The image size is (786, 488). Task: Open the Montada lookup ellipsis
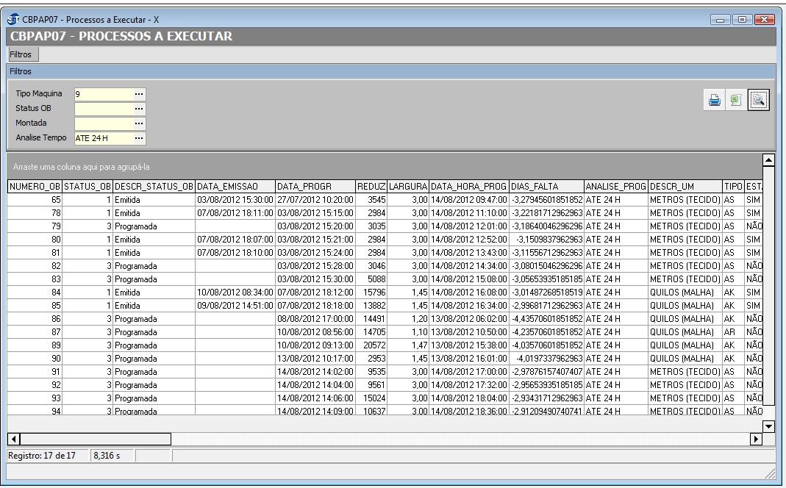139,123
